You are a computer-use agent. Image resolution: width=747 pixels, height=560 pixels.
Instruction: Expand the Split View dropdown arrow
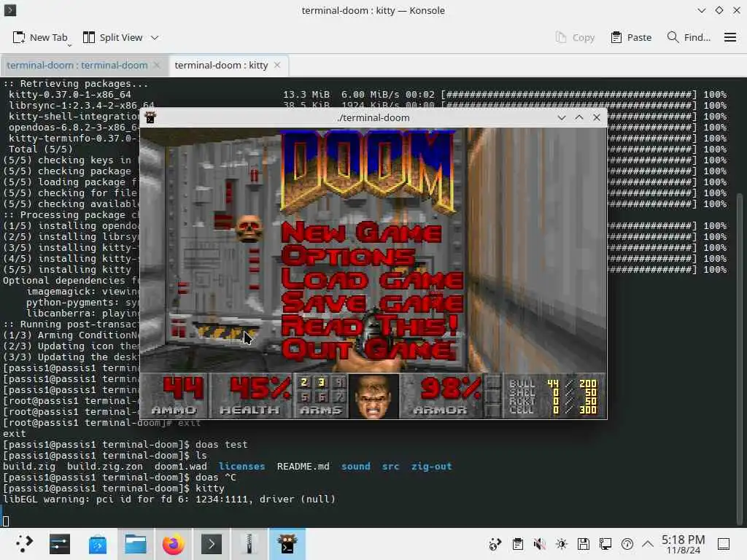(155, 38)
